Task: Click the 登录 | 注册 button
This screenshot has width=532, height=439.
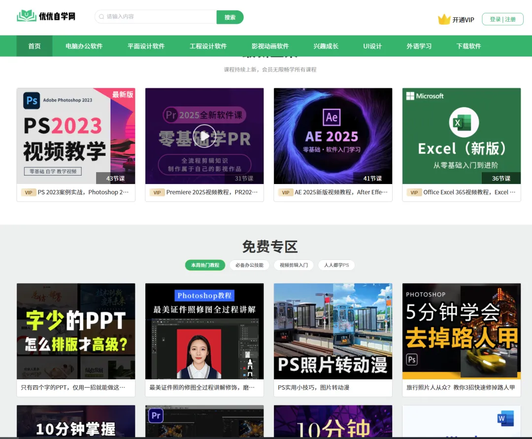Action: tap(502, 19)
